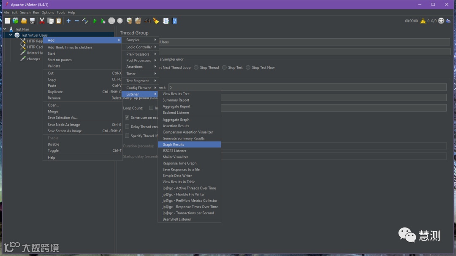
Task: Click the Collapse All minus icon
Action: tap(77, 21)
